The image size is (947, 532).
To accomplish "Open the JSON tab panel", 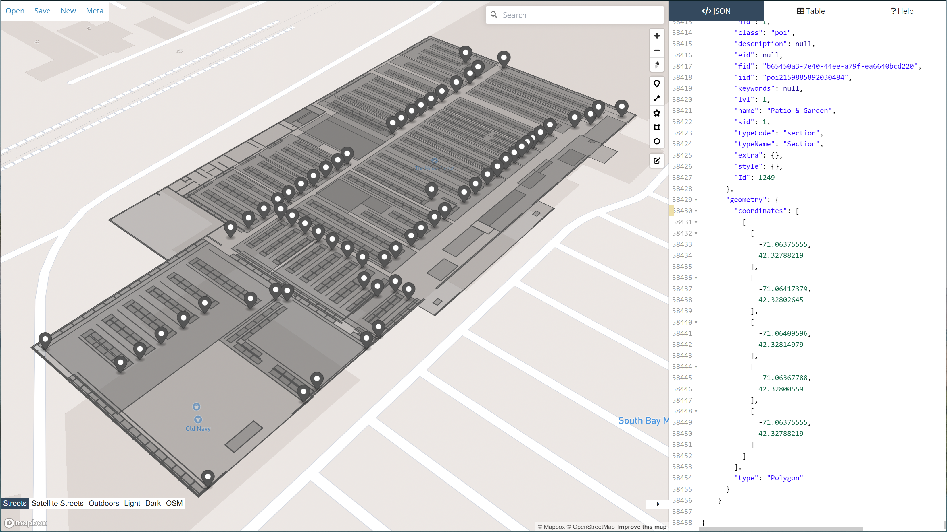I will click(x=715, y=11).
